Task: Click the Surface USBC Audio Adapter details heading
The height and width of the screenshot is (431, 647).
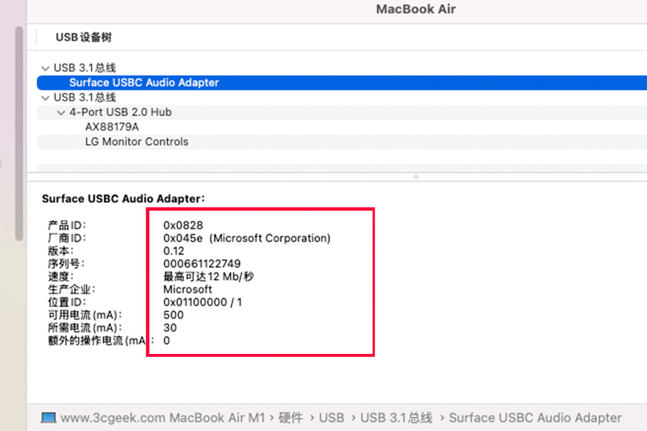Action: (x=123, y=199)
